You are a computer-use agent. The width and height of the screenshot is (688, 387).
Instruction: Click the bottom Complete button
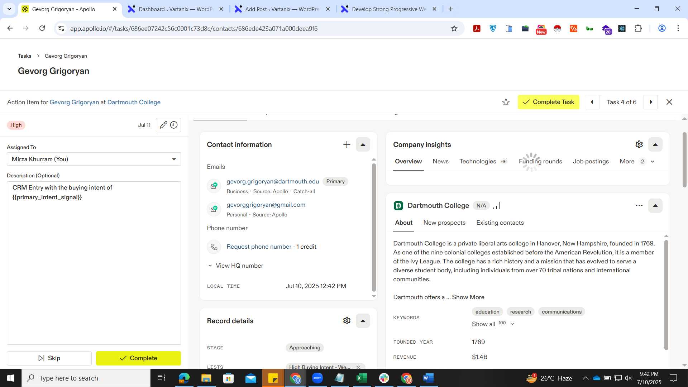coord(138,358)
